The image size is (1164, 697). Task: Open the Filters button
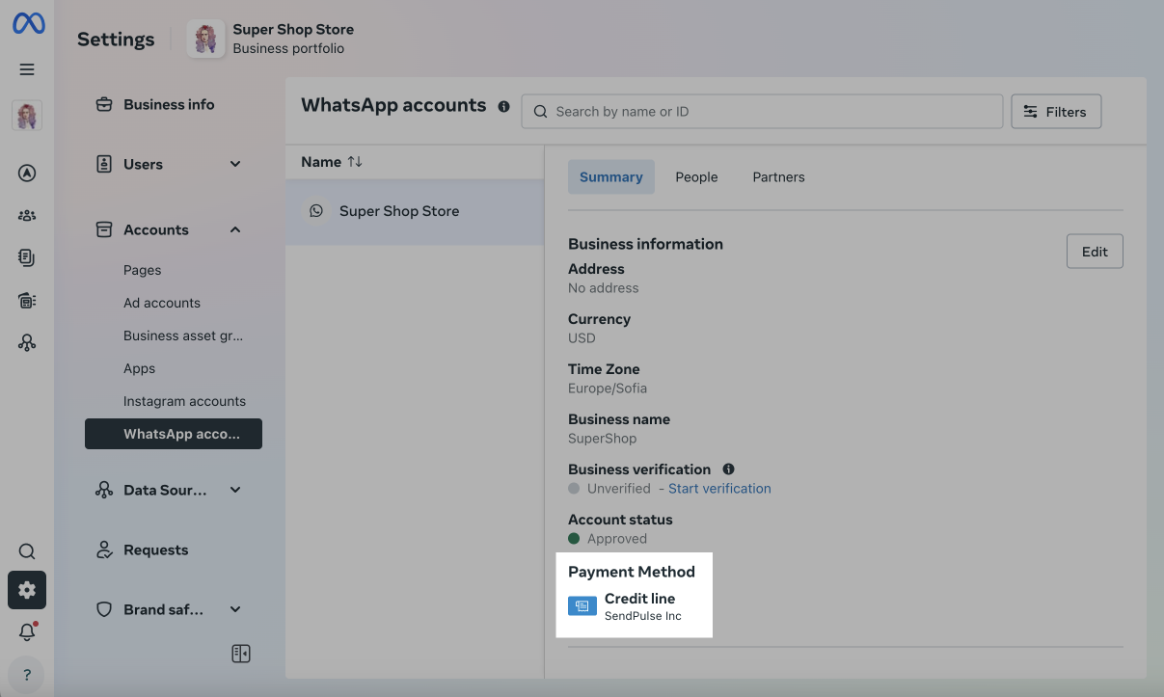[1055, 112]
